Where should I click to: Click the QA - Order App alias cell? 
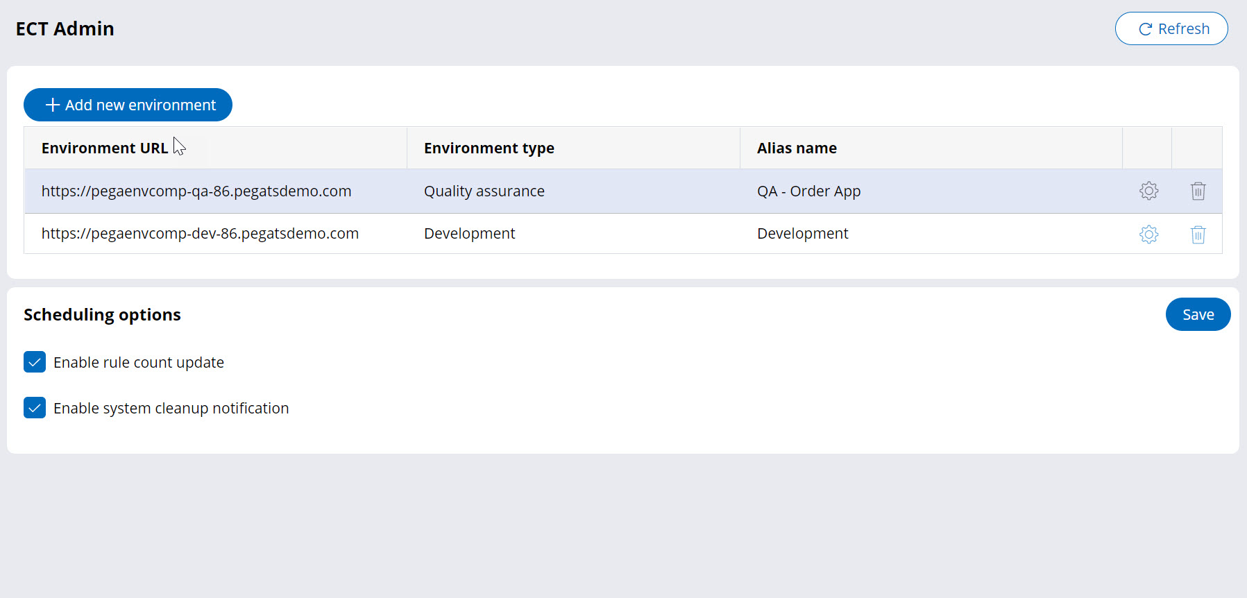click(x=808, y=191)
